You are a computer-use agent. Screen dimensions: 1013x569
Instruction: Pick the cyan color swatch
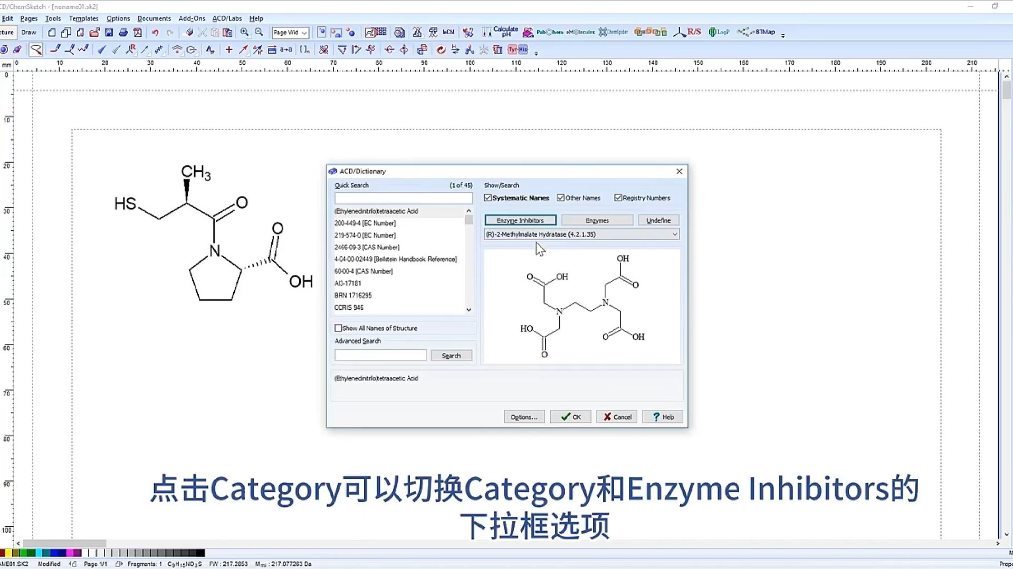[x=39, y=553]
